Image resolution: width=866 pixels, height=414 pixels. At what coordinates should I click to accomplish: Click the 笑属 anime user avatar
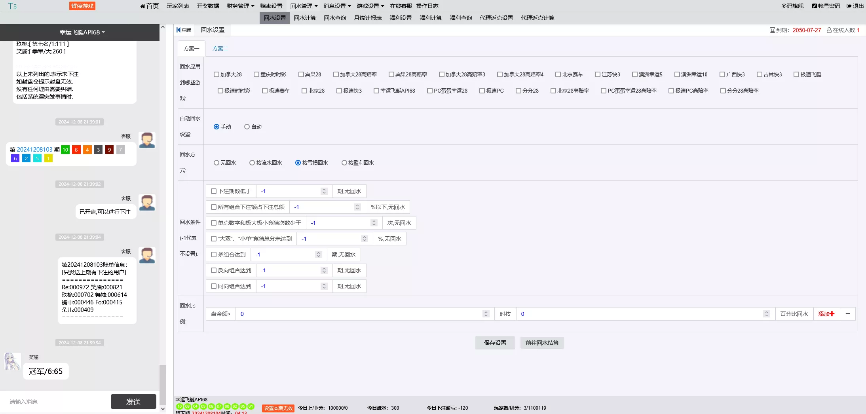point(12,361)
